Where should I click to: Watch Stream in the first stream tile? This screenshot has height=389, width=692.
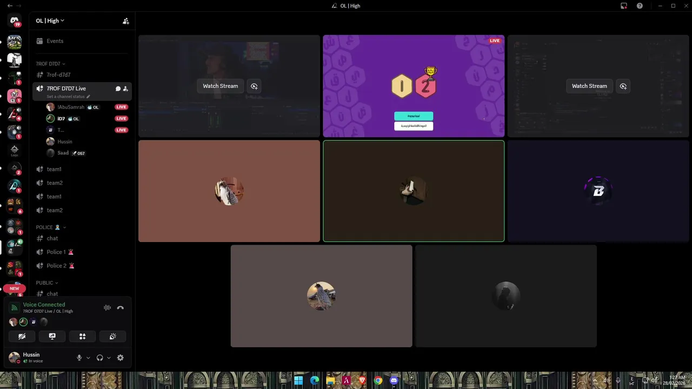(x=220, y=86)
